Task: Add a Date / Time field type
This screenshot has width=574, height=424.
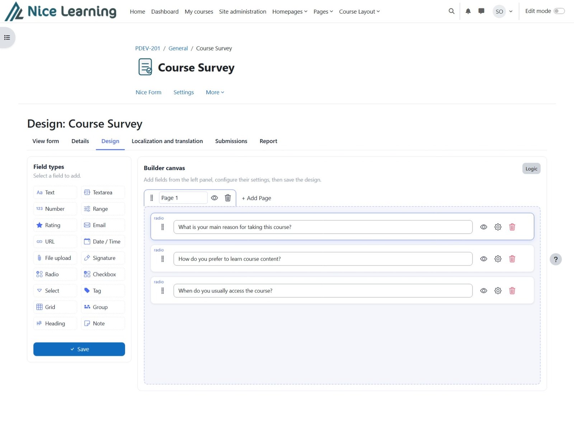Action: (x=103, y=242)
